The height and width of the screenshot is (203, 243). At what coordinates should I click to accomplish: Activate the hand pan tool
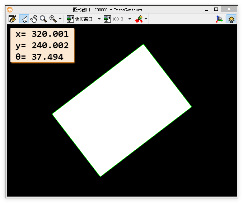coord(34,19)
